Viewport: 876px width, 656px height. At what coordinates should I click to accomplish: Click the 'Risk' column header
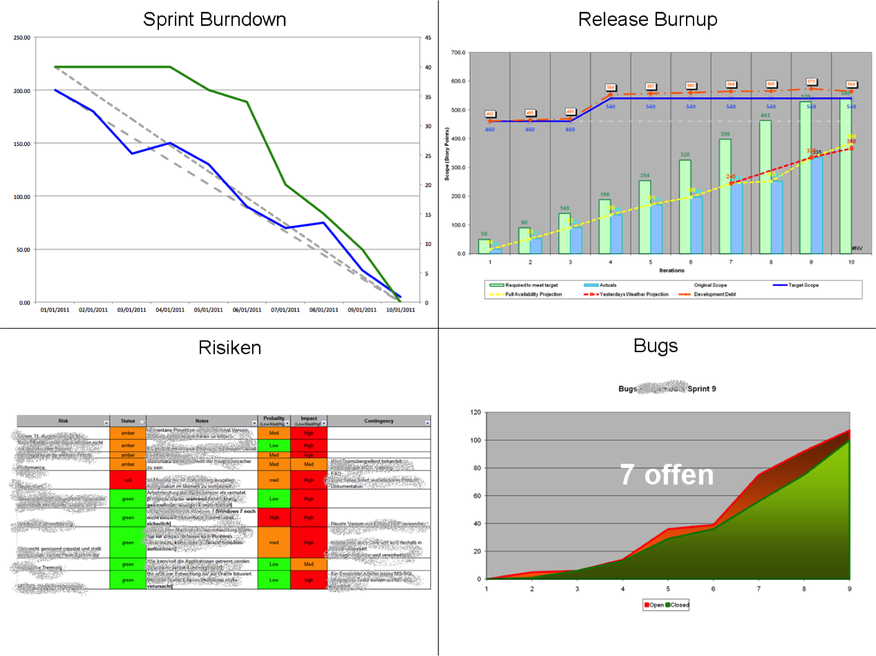pos(63,421)
